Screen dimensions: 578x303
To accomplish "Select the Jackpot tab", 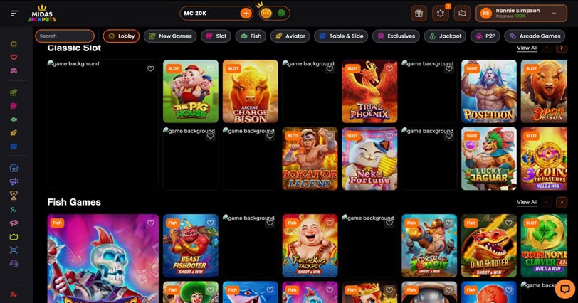I will [446, 36].
